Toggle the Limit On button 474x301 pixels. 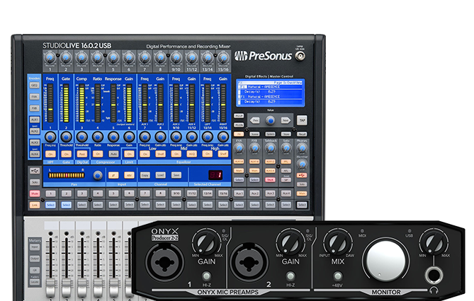129,154
